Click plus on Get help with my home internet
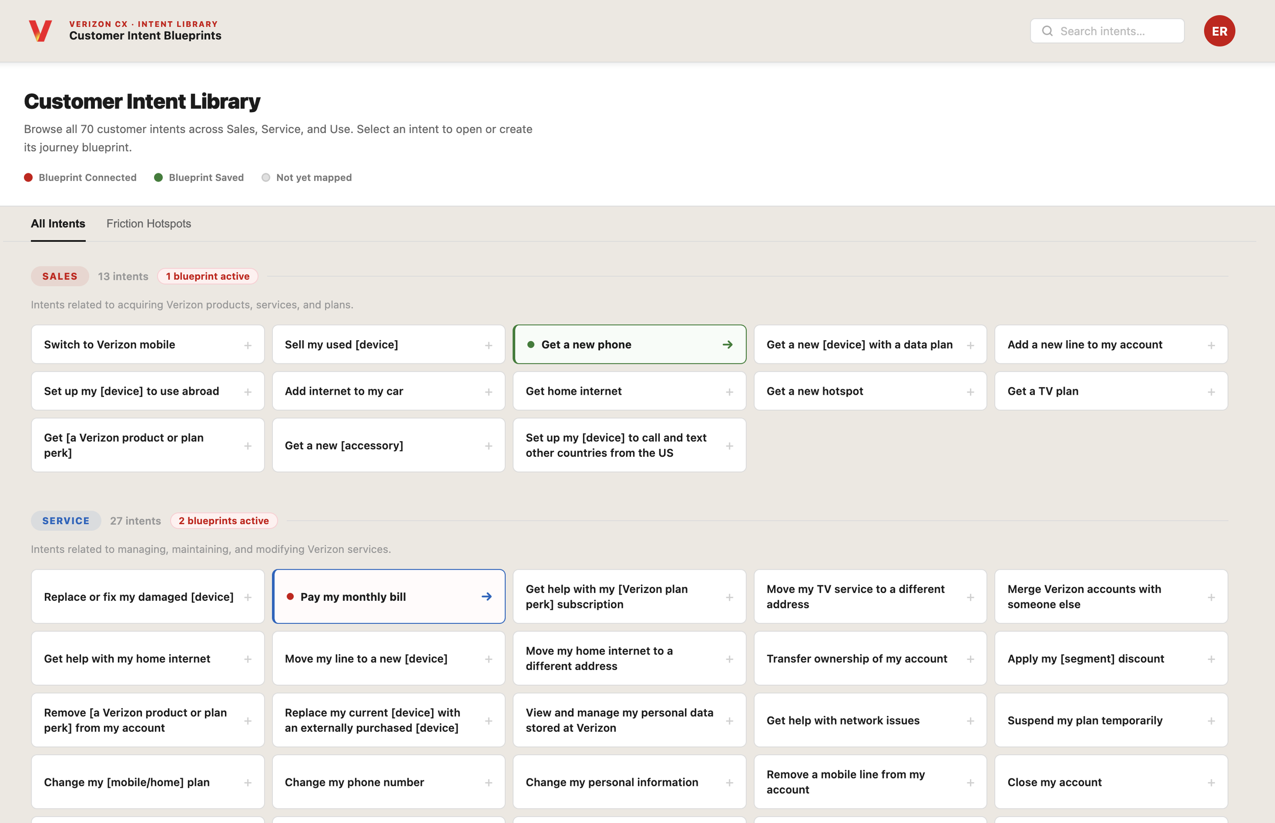The height and width of the screenshot is (823, 1275). pos(248,659)
